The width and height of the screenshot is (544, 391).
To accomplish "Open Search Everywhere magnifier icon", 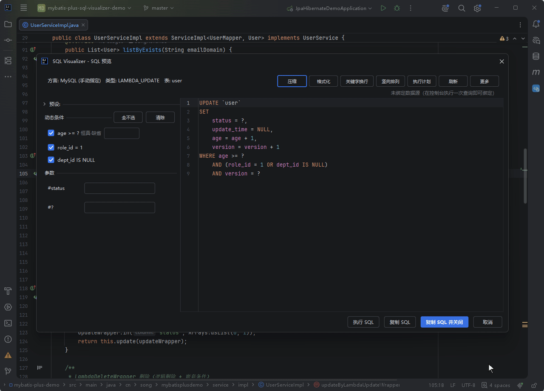I will (462, 8).
